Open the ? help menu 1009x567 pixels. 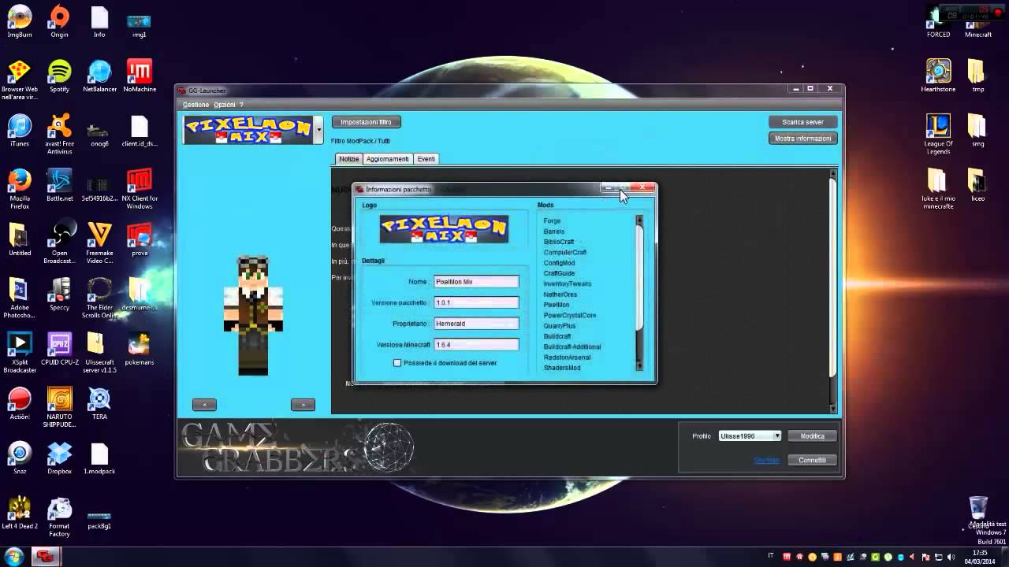[241, 105]
